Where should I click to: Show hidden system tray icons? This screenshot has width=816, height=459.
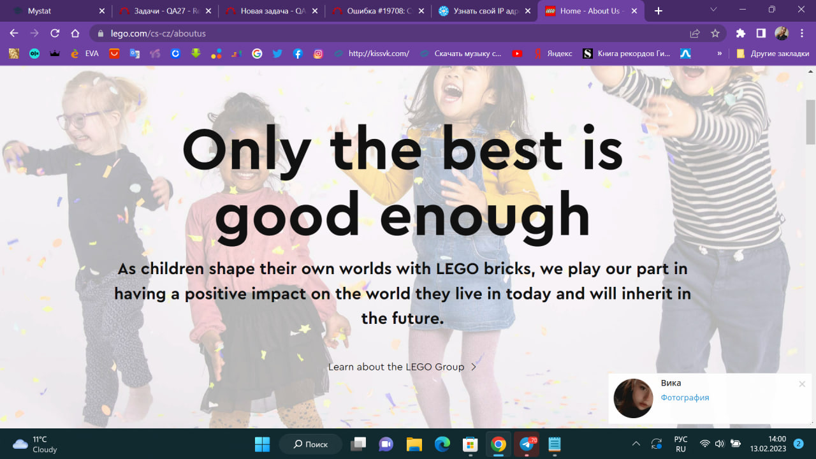(x=636, y=444)
